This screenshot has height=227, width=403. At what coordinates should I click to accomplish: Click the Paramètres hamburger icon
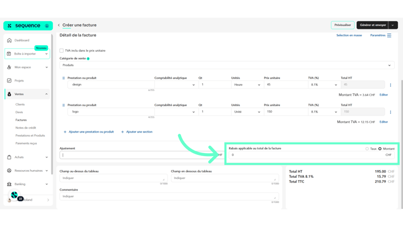389,35
